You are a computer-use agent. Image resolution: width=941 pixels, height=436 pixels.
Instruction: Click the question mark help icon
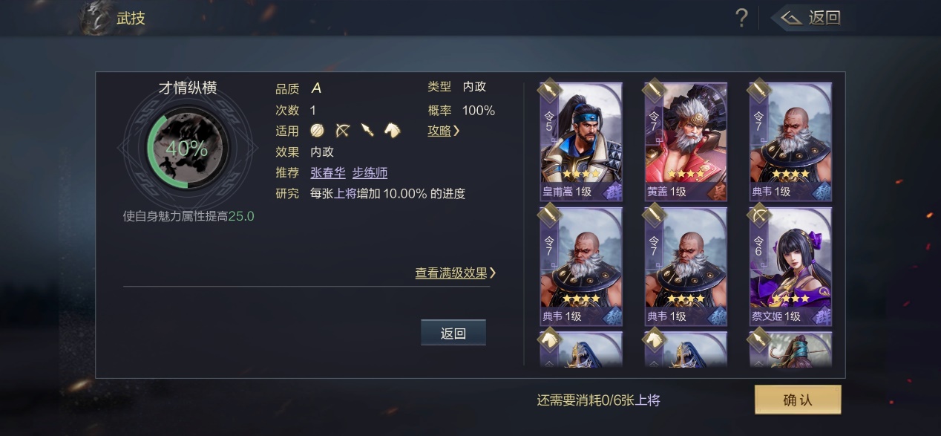click(741, 18)
